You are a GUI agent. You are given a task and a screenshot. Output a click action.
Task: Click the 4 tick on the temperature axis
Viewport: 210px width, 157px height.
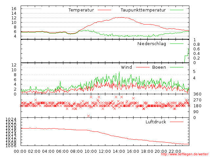[x=15, y=36]
